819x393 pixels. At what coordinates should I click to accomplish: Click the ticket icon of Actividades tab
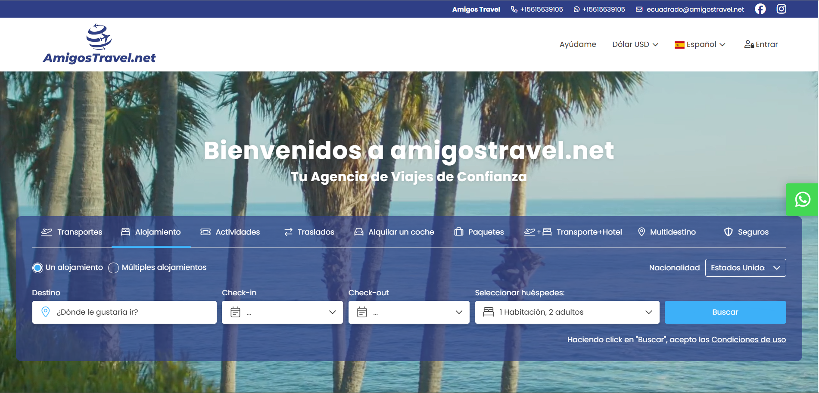(206, 232)
